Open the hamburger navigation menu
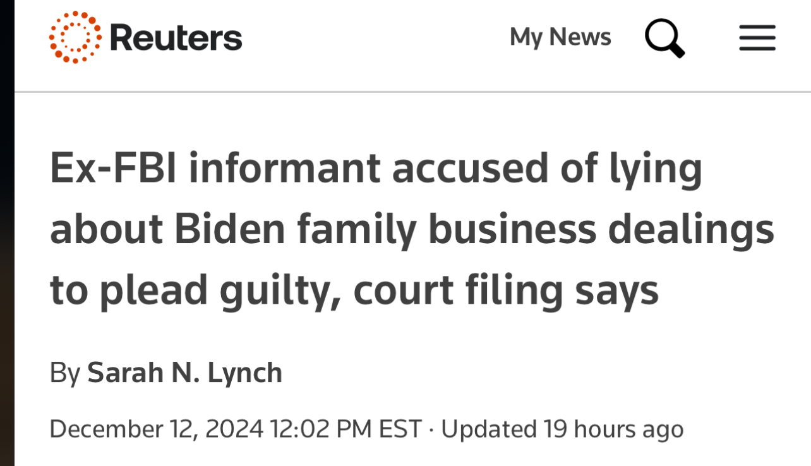 point(757,38)
